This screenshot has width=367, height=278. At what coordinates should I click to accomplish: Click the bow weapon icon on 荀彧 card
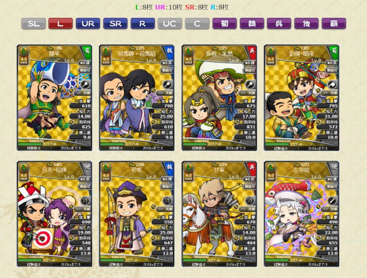click(167, 201)
